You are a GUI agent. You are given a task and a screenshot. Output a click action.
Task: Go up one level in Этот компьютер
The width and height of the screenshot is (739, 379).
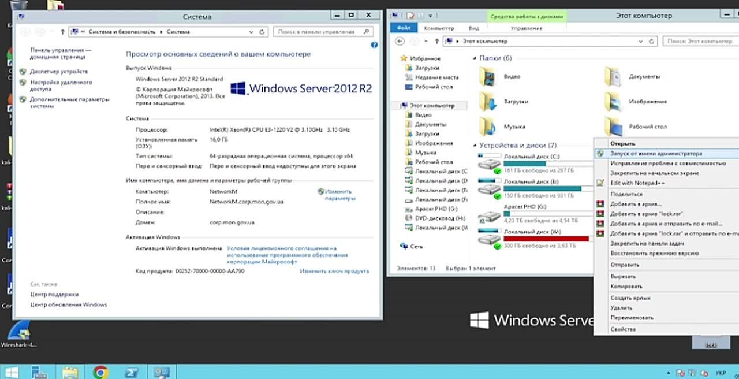[x=437, y=42]
